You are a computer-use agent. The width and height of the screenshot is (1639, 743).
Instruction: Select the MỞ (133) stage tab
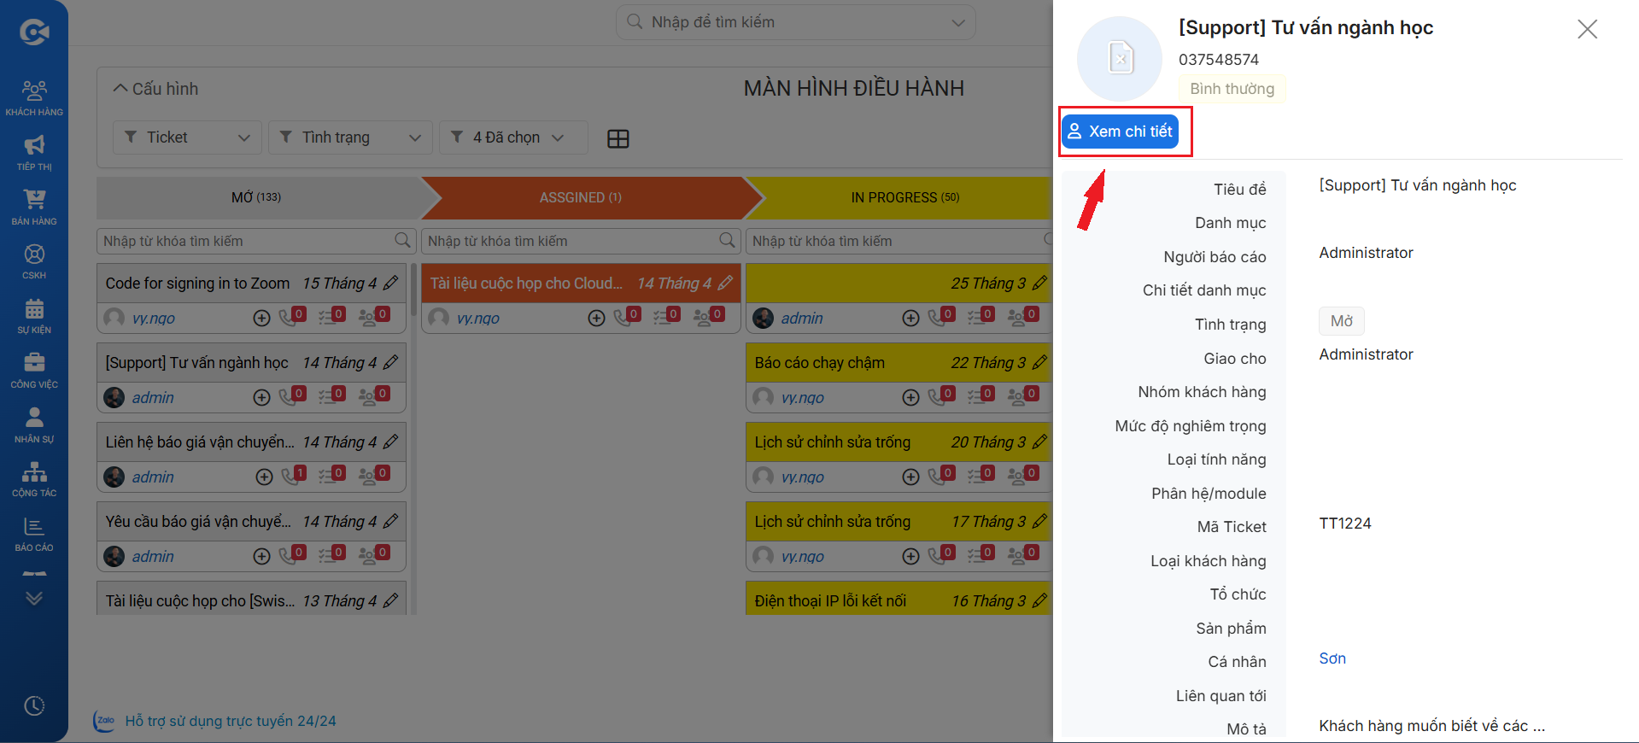256,197
